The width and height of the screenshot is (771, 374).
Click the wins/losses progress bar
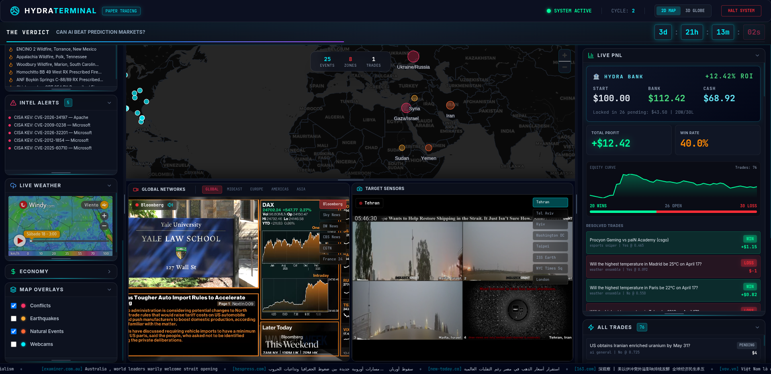[x=673, y=212]
